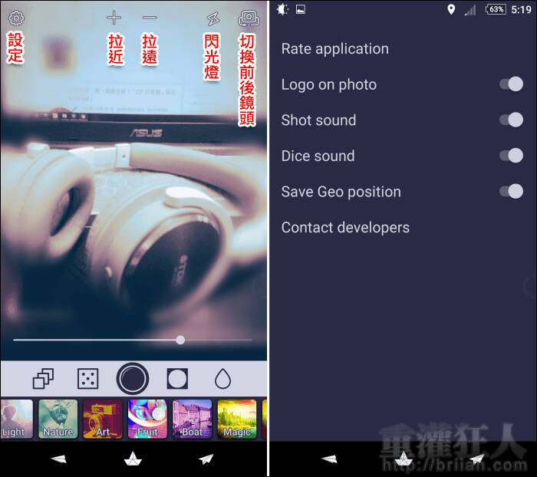Select the vignette circle-in-square icon
Screen dimensions: 537x477
pos(177,379)
